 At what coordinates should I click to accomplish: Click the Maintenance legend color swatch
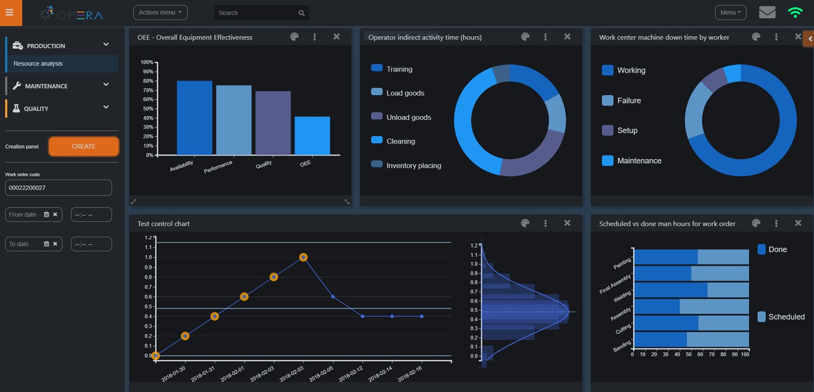tap(608, 161)
